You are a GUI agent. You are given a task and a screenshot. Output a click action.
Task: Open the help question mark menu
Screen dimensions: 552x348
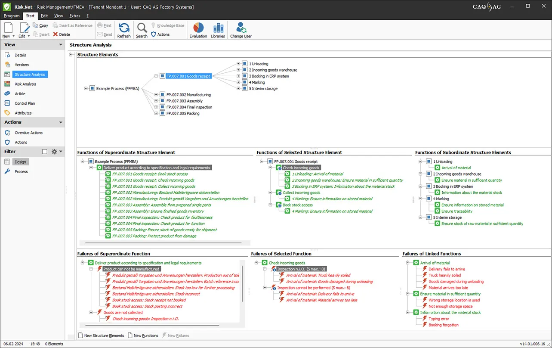click(87, 16)
